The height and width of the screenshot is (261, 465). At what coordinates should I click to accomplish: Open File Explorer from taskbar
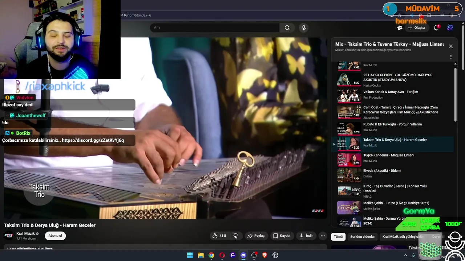pos(201,255)
